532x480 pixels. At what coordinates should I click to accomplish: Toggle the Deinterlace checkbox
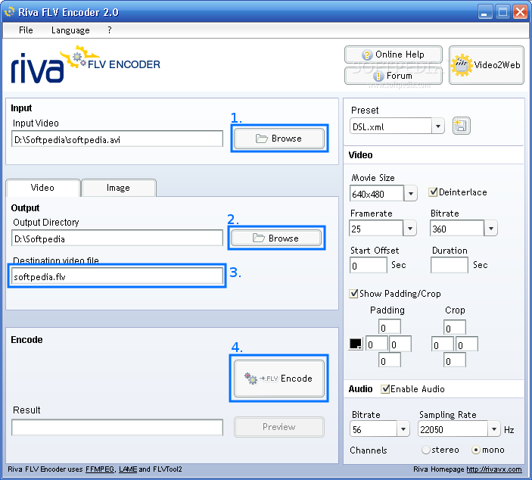[433, 192]
